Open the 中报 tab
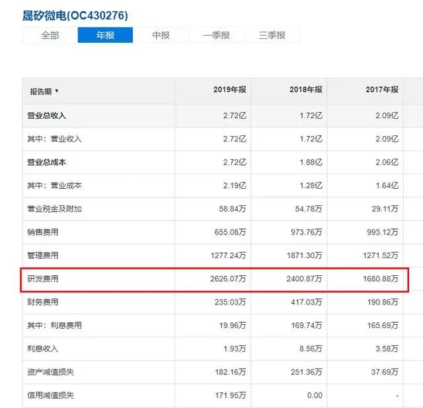 coord(161,35)
